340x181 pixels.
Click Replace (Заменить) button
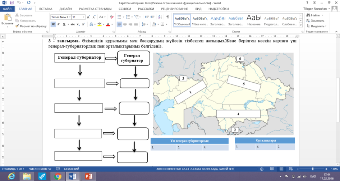pyautogui.click(x=315, y=21)
